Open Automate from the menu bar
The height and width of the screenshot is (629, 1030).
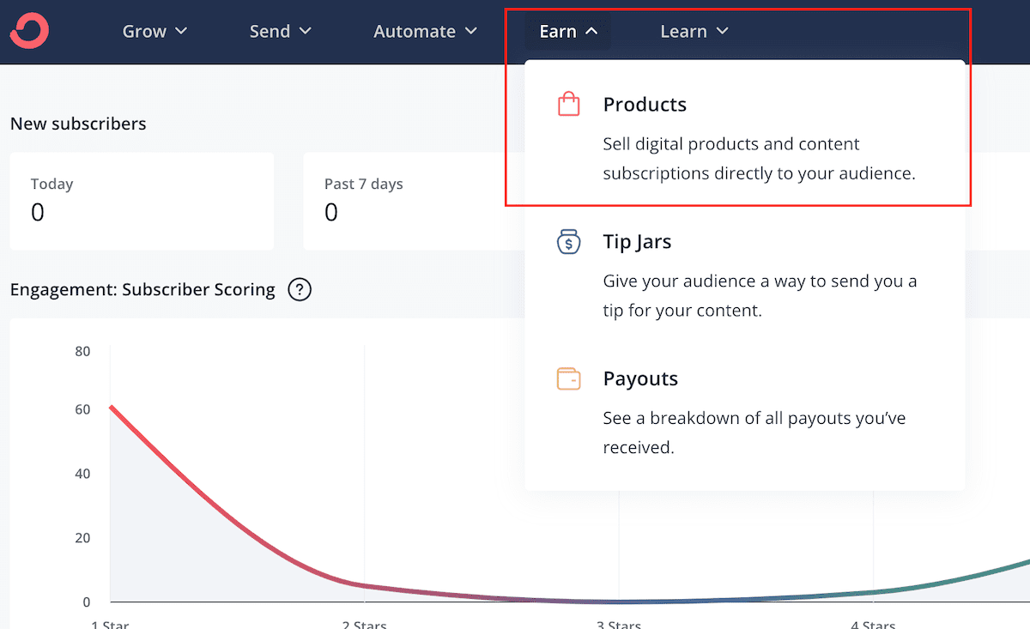pyautogui.click(x=415, y=31)
